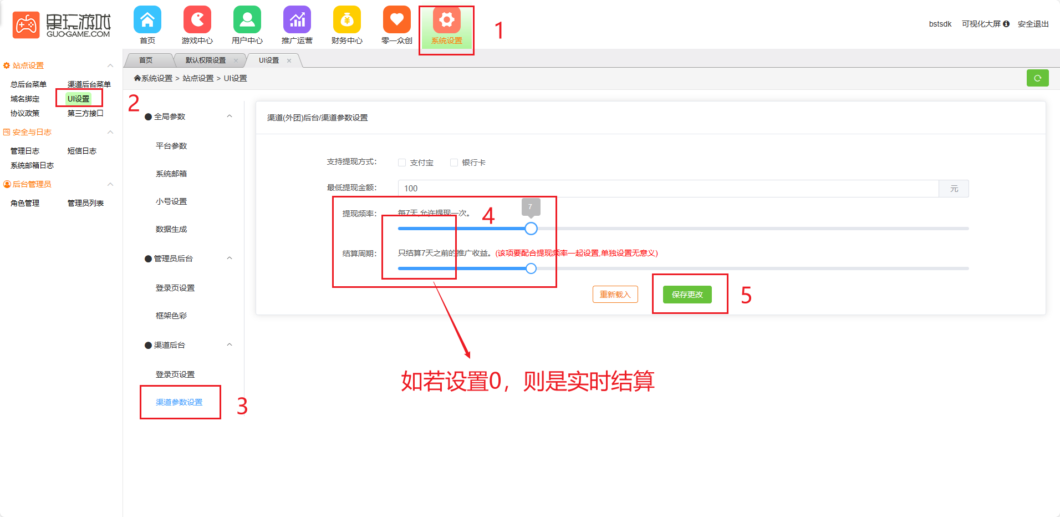Click 系统设置 in breadcrumb
The image size is (1060, 517).
click(x=157, y=78)
